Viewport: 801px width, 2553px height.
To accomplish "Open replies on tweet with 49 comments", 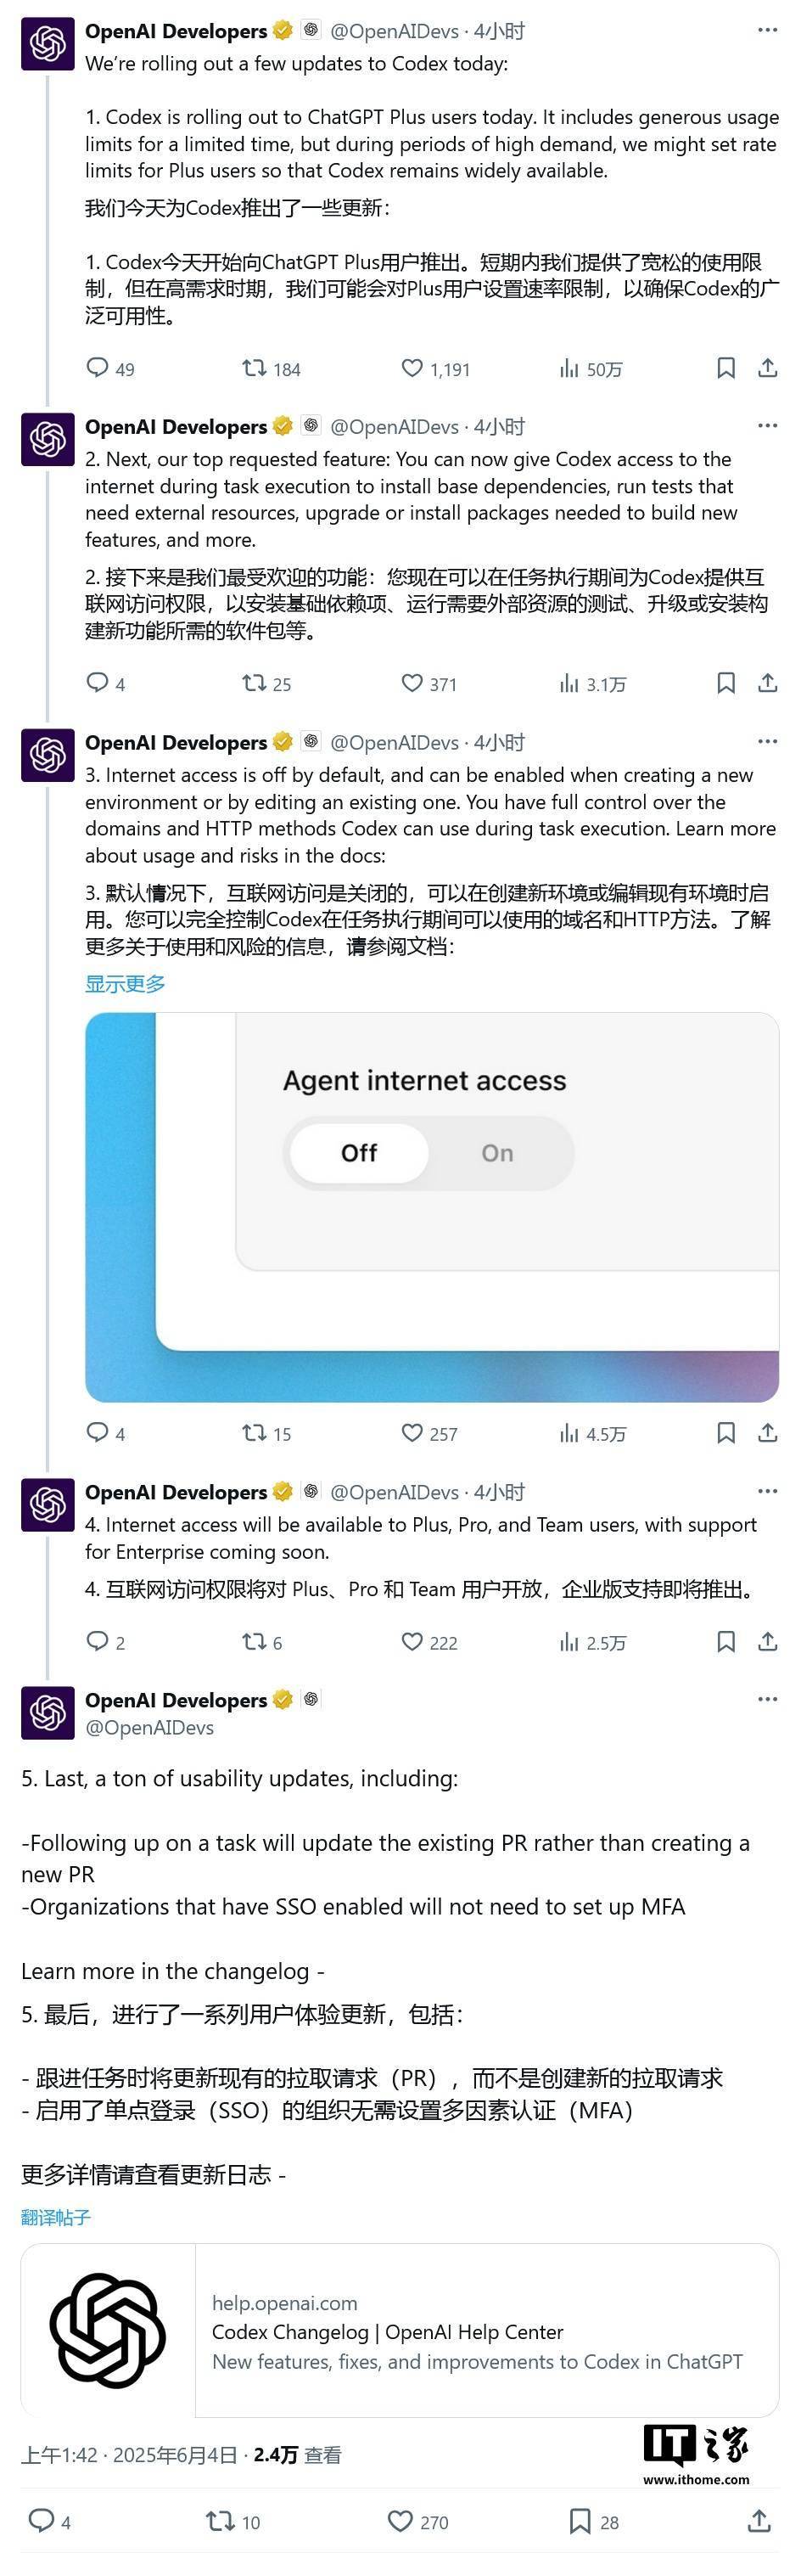I will coord(110,368).
